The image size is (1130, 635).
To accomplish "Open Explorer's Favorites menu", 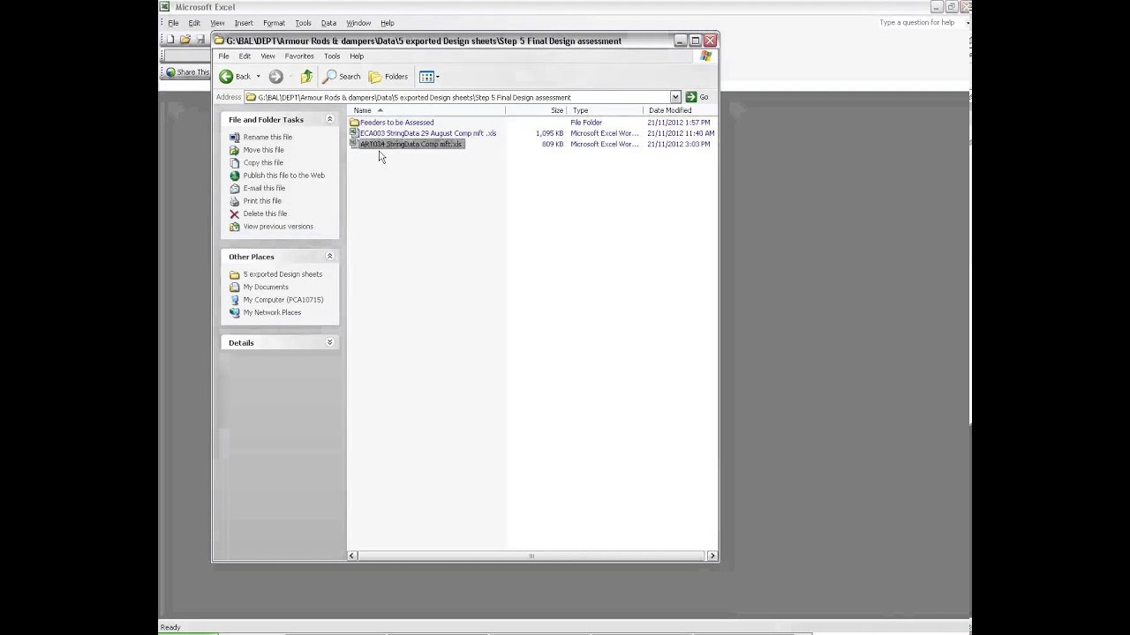I will (x=299, y=56).
